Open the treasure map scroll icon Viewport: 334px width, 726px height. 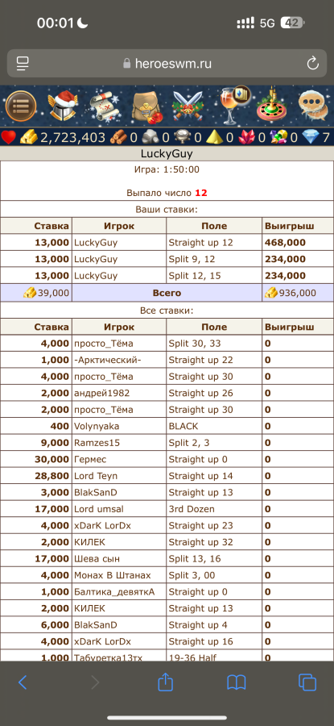(105, 106)
